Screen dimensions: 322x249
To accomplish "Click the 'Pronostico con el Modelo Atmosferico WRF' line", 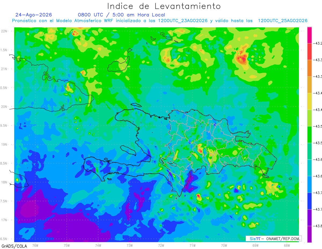I will click(160, 21).
